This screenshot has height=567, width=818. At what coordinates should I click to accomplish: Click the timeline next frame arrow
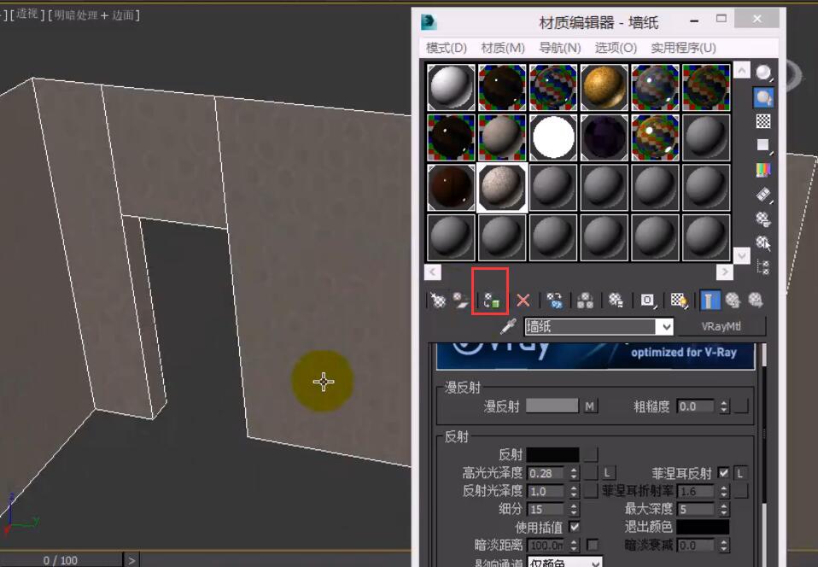(x=131, y=560)
